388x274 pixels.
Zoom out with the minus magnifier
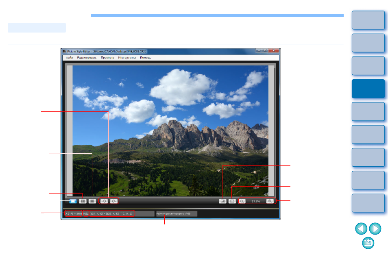pyautogui.click(x=242, y=201)
